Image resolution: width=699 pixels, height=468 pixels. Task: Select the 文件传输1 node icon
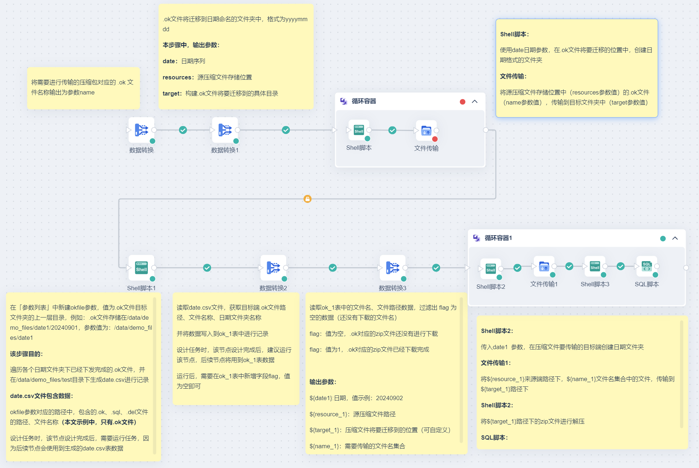click(x=544, y=267)
